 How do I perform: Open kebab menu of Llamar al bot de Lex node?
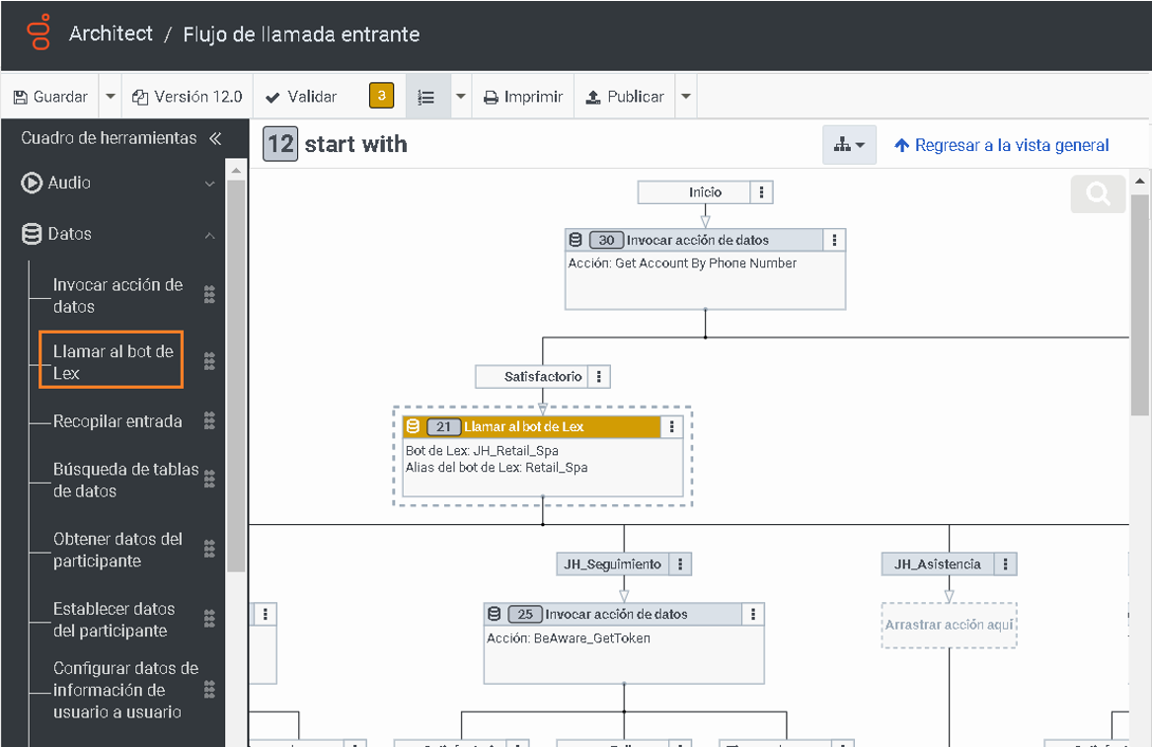pyautogui.click(x=671, y=426)
